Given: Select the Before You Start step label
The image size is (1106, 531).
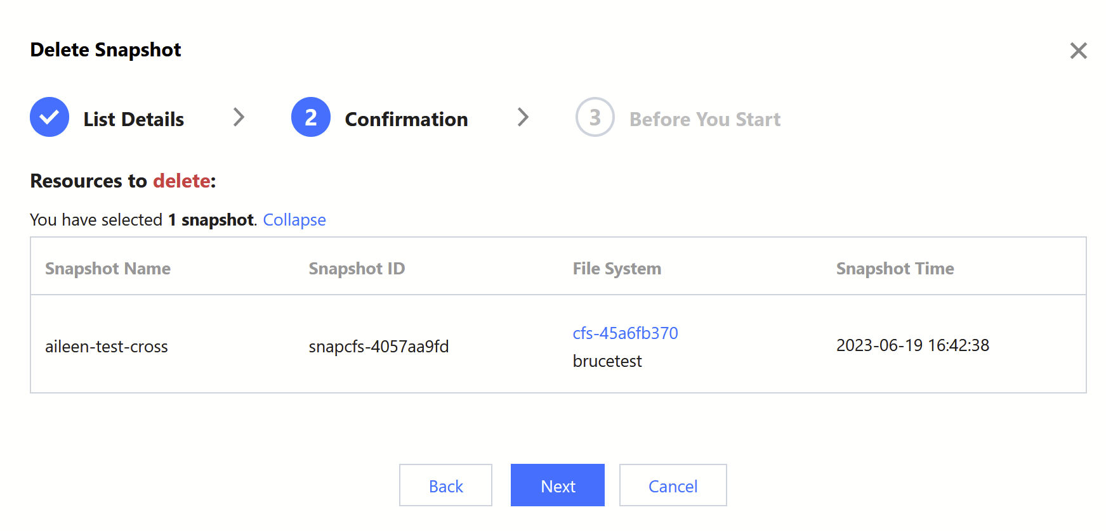Looking at the screenshot, I should pos(705,119).
